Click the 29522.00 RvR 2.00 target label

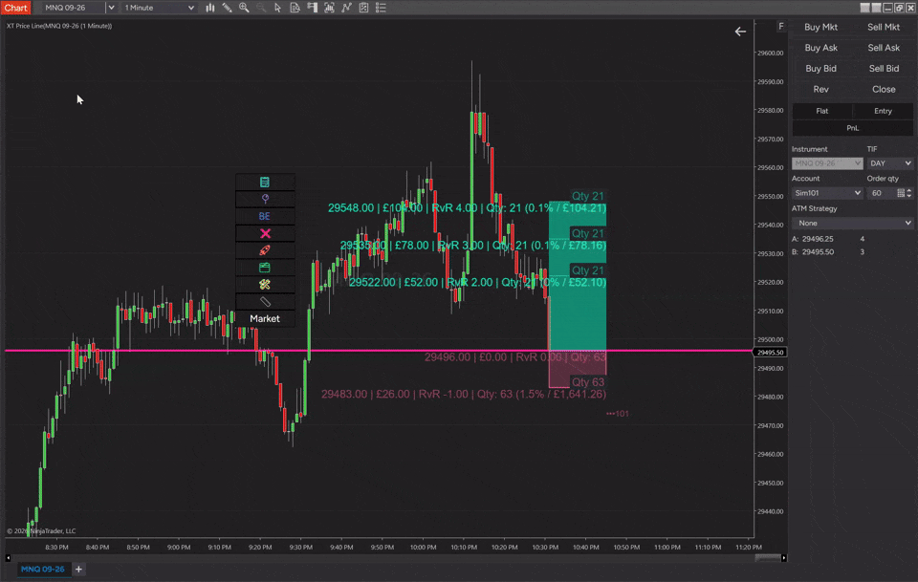pos(477,282)
